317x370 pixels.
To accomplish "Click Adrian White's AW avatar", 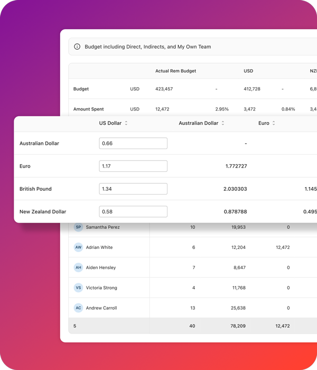I will [x=78, y=247].
